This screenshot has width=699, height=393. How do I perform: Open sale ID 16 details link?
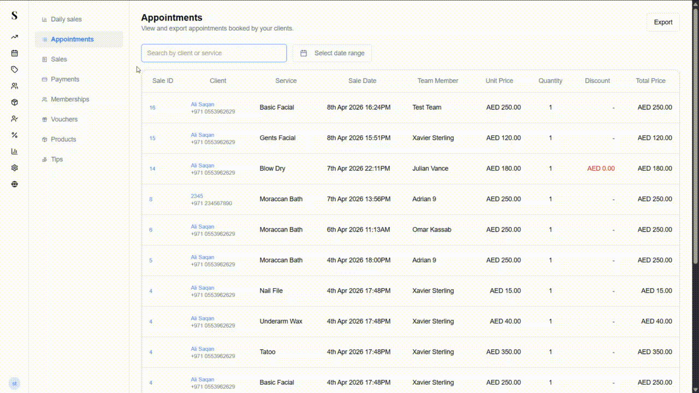pyautogui.click(x=152, y=108)
